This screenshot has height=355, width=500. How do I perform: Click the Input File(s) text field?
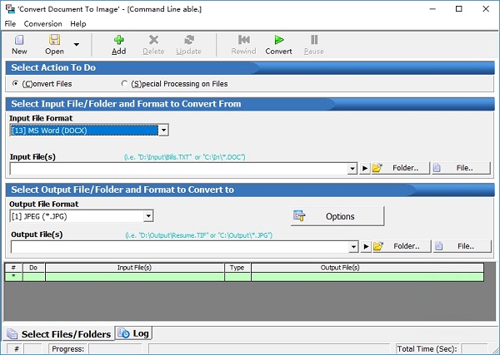183,169
